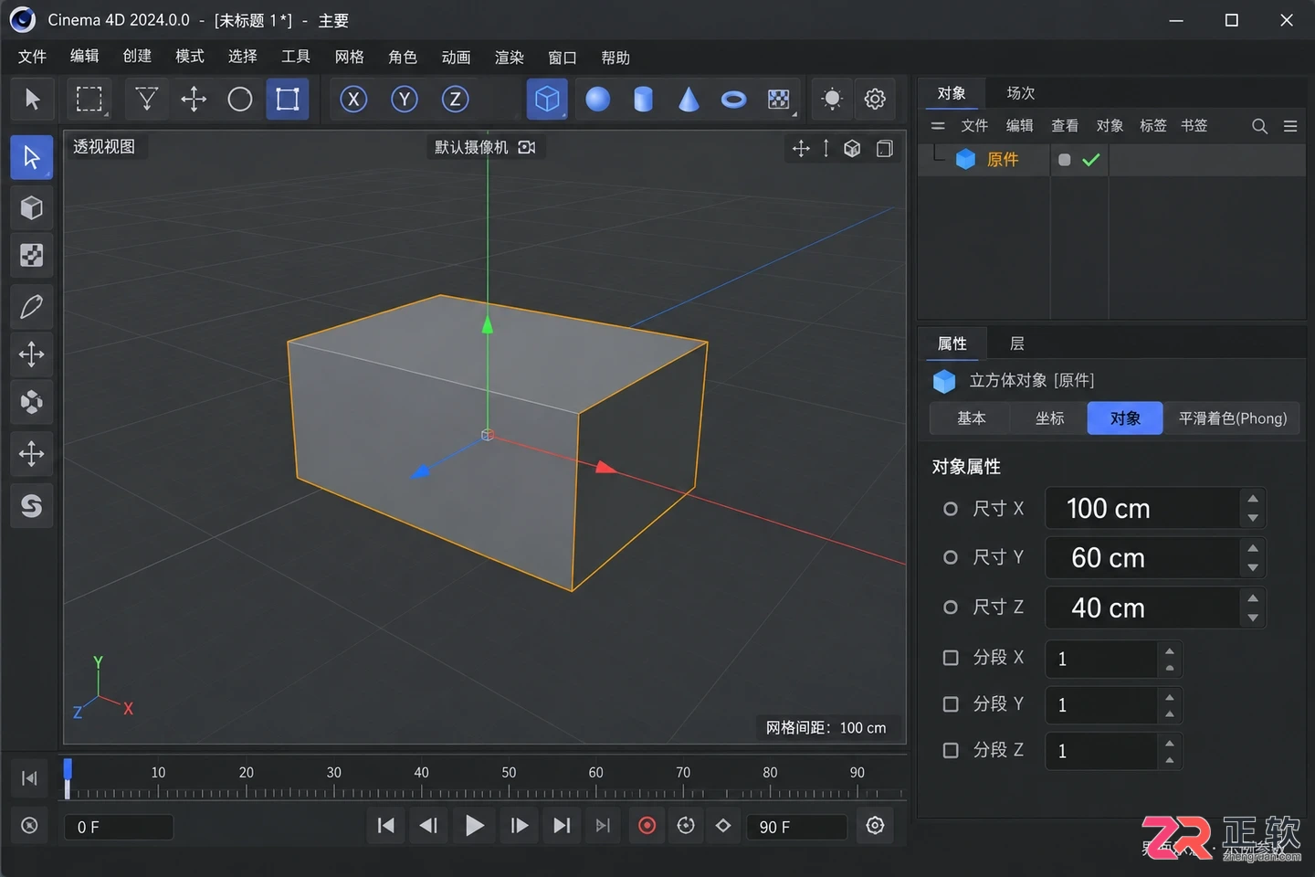Select the sidebar pen drawing tool
Screen dimensions: 1315x877
[32, 307]
